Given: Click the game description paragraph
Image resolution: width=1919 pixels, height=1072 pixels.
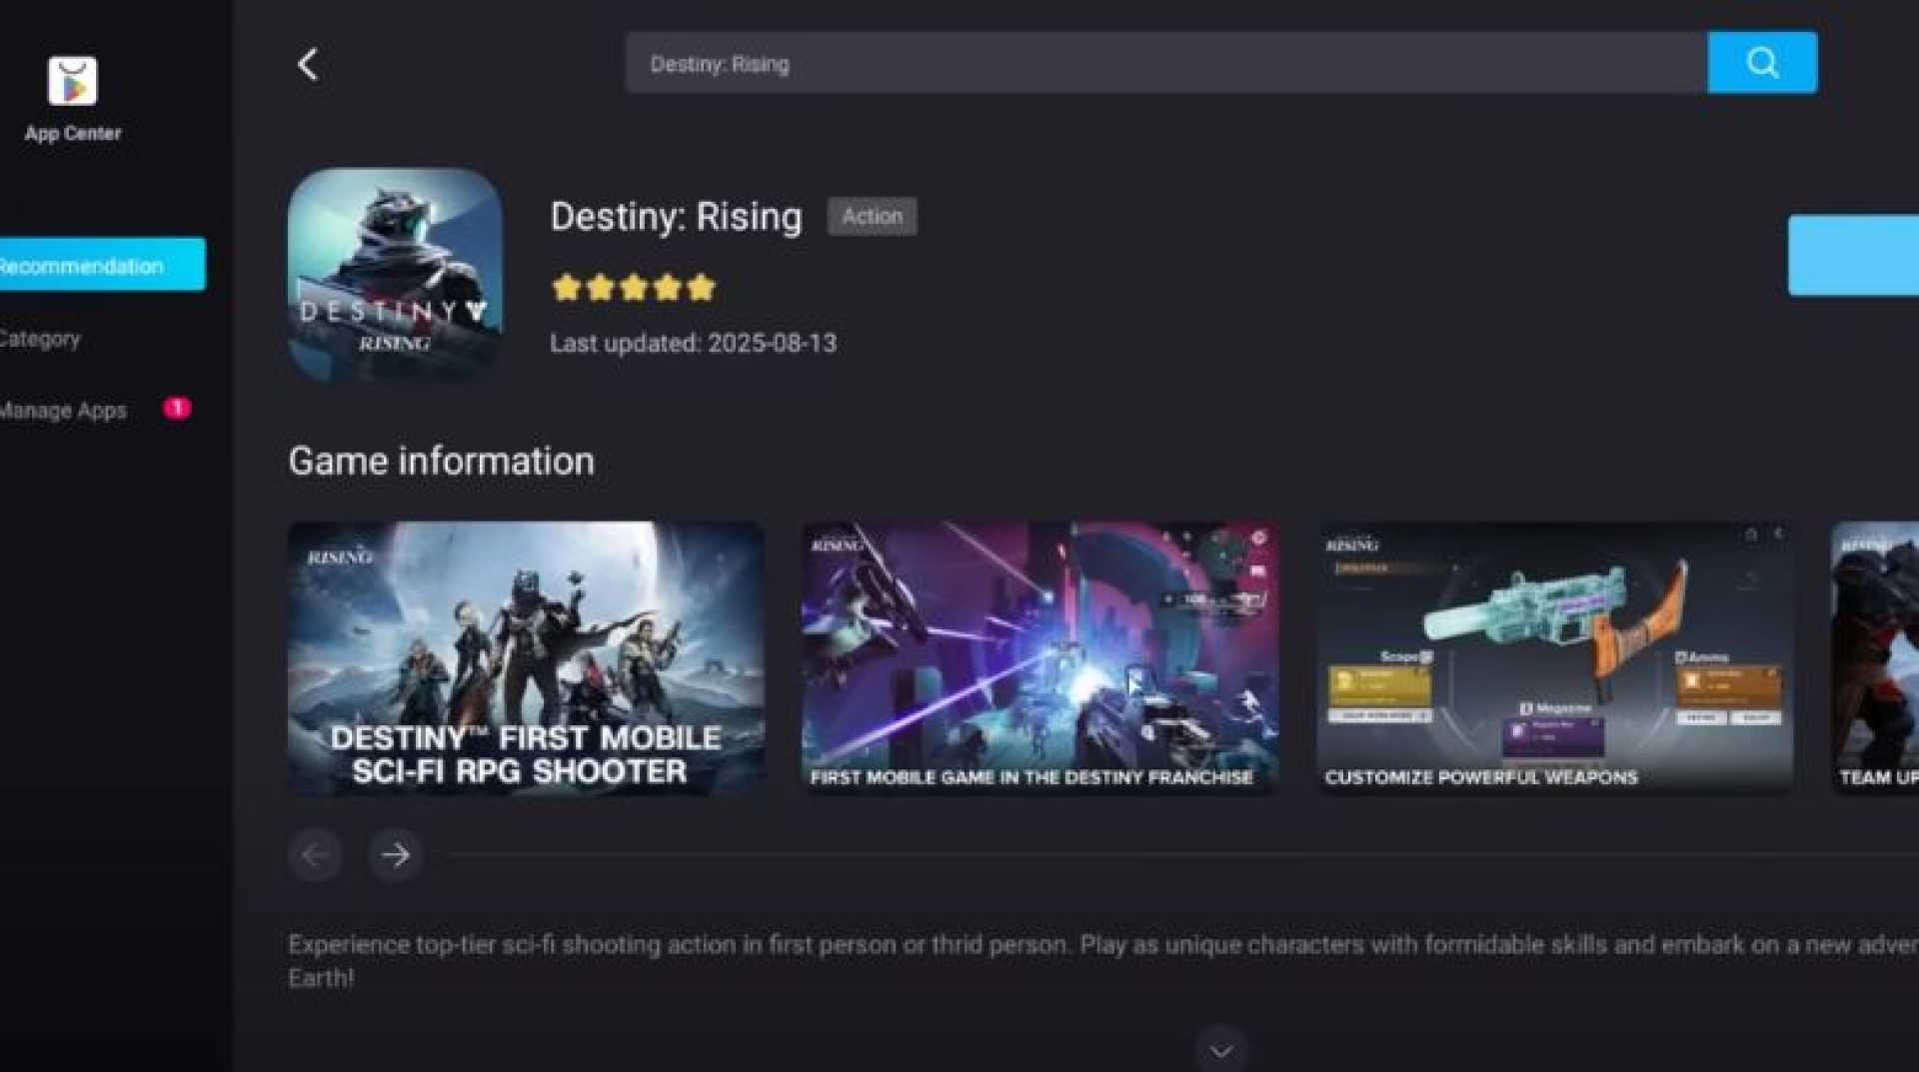Looking at the screenshot, I should [x=1103, y=961].
